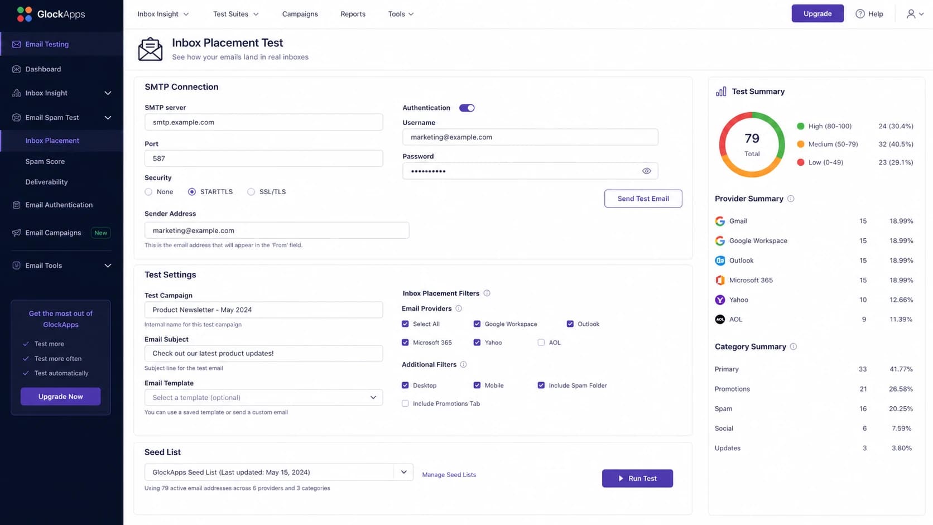Click the Port input field

click(x=264, y=158)
